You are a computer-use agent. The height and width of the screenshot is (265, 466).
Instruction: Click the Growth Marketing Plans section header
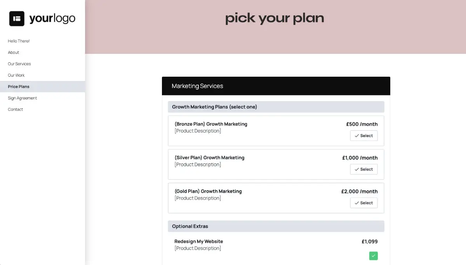coord(214,107)
